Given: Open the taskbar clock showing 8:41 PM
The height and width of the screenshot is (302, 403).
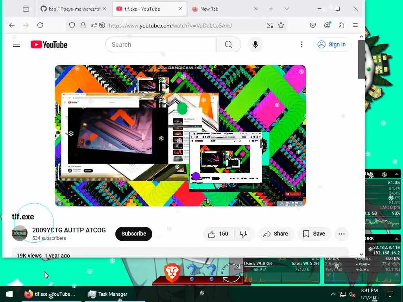Looking at the screenshot, I should point(369,294).
